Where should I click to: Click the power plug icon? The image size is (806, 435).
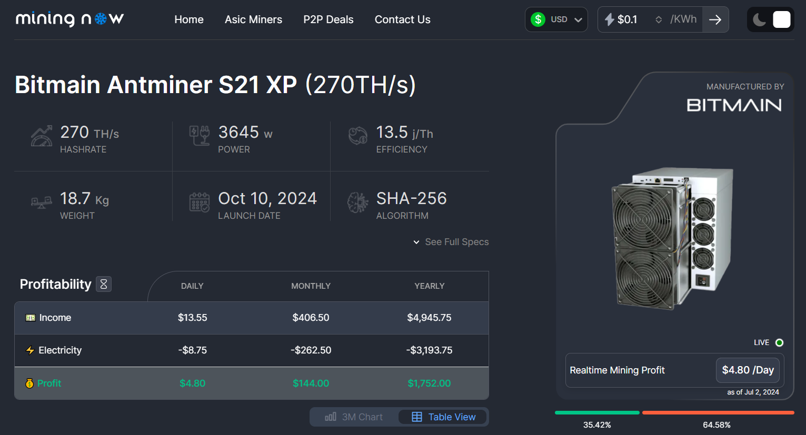[200, 135]
